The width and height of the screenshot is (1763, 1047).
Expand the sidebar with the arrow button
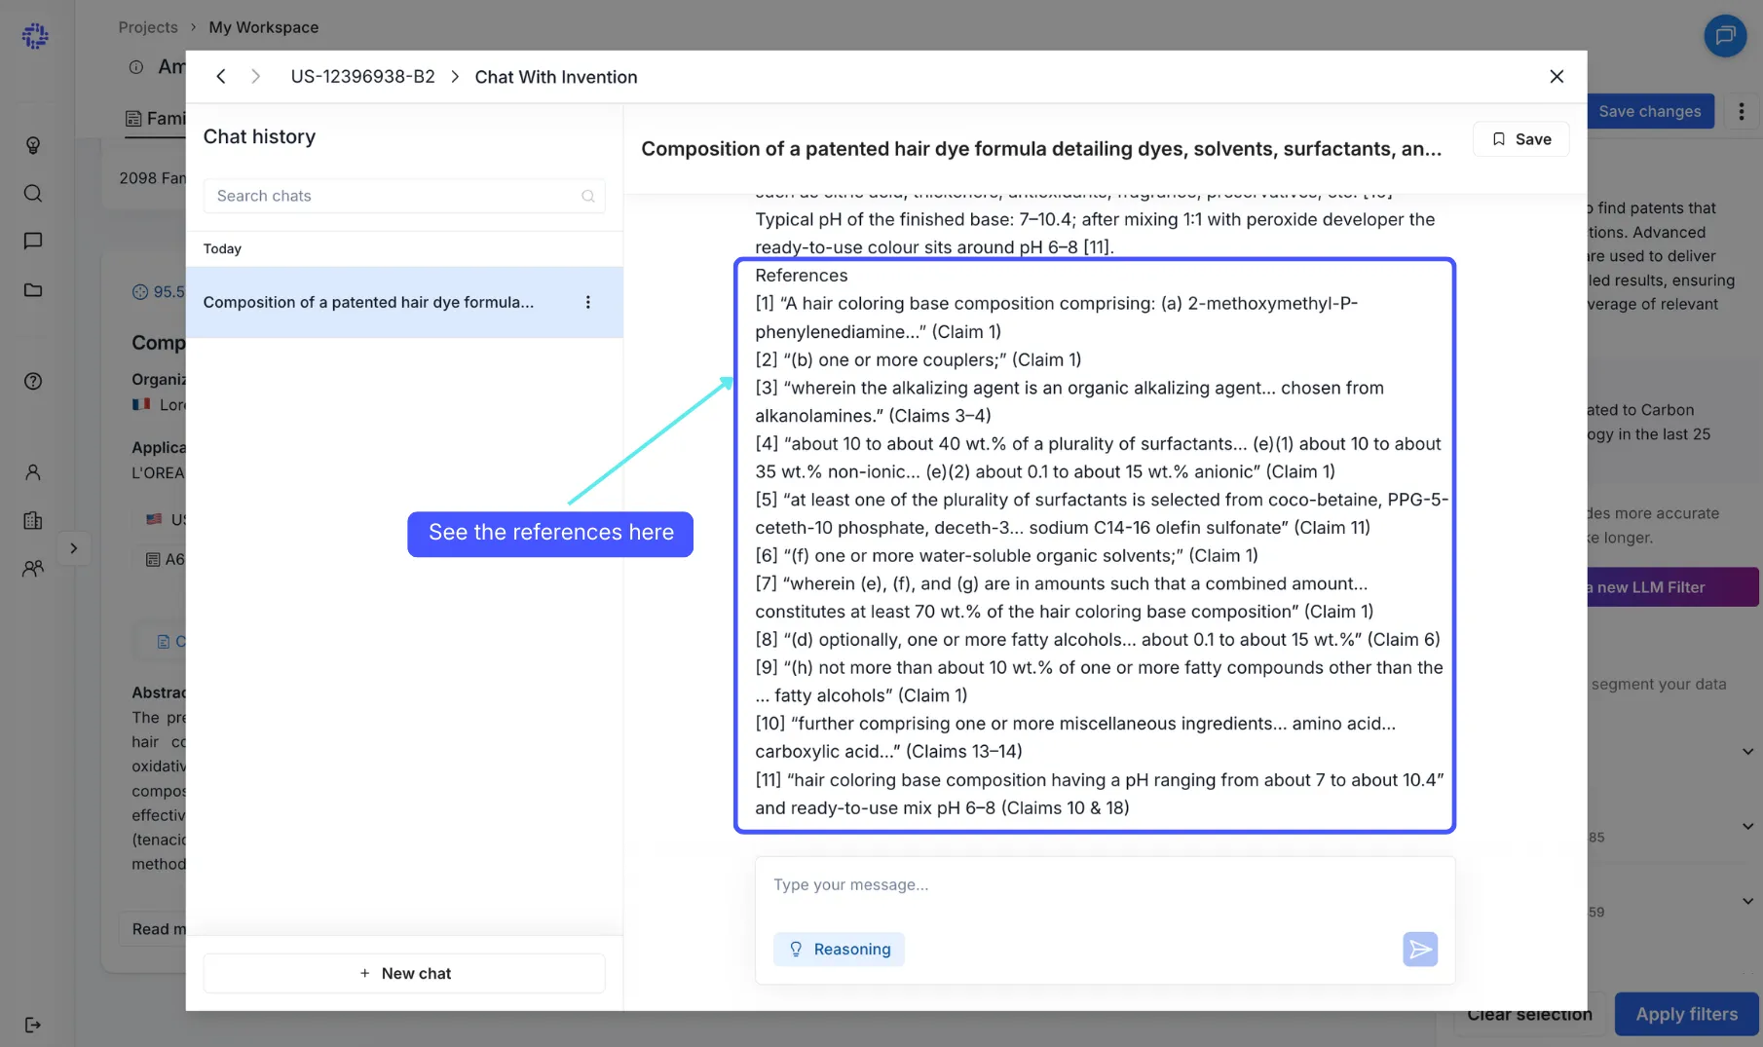(x=74, y=548)
